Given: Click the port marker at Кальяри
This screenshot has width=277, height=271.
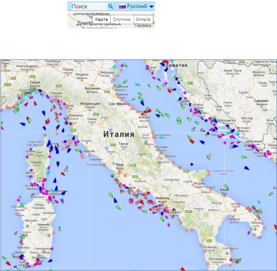Looking at the screenshot, I should [39, 255].
